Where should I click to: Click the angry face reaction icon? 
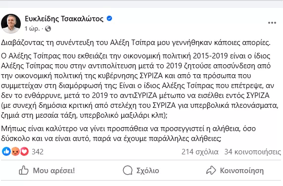16,151
